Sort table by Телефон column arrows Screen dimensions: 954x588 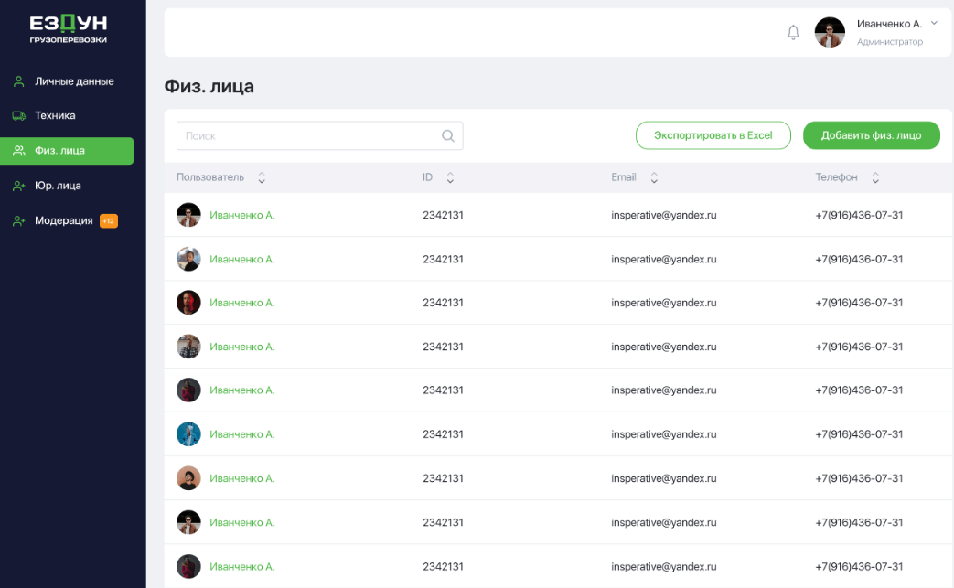coord(875,178)
